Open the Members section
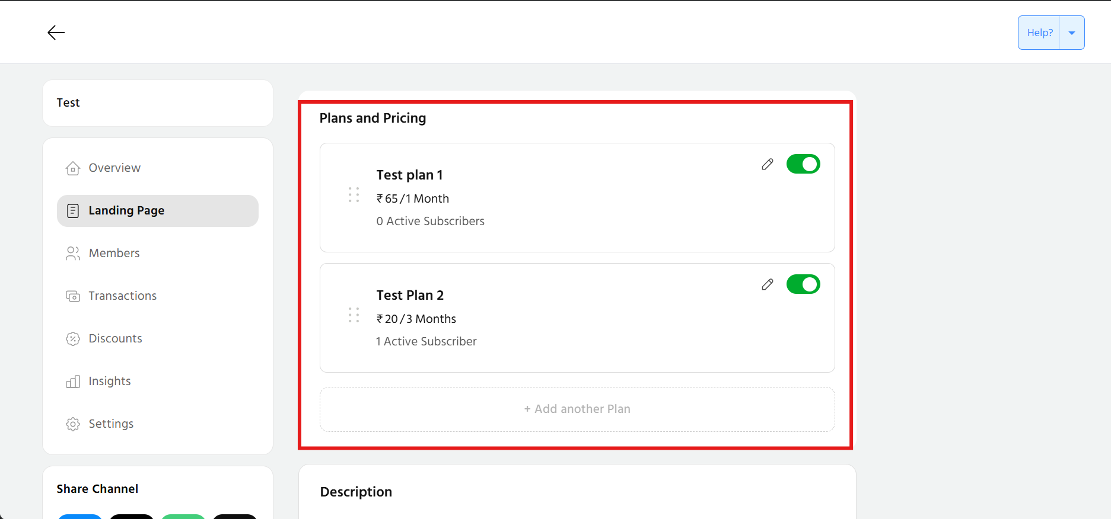This screenshot has height=519, width=1111. tap(114, 254)
